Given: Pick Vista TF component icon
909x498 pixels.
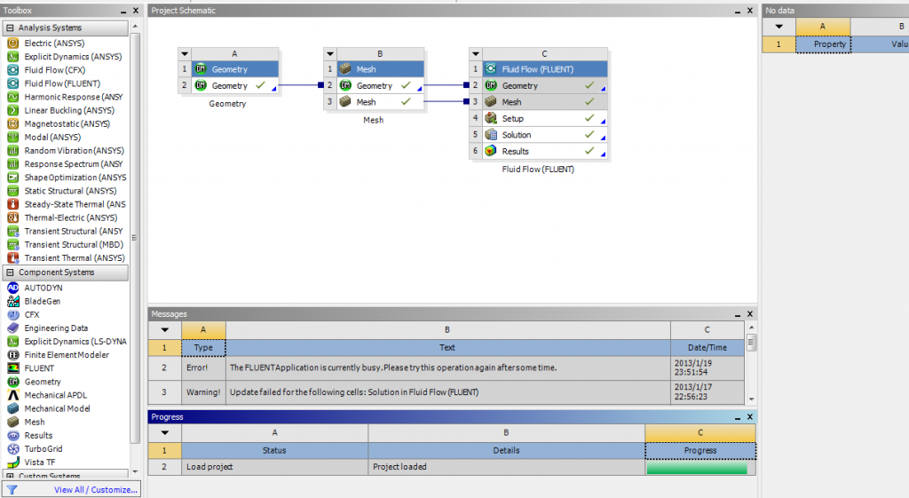Looking at the screenshot, I should [12, 462].
